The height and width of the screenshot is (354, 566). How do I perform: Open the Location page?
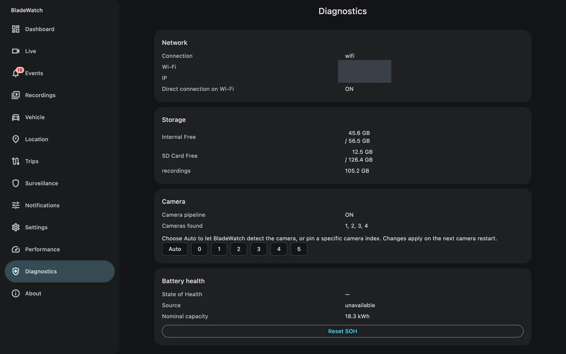click(x=60, y=139)
